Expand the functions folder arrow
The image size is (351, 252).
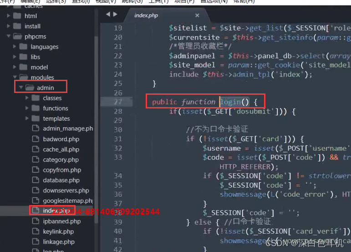(27, 108)
